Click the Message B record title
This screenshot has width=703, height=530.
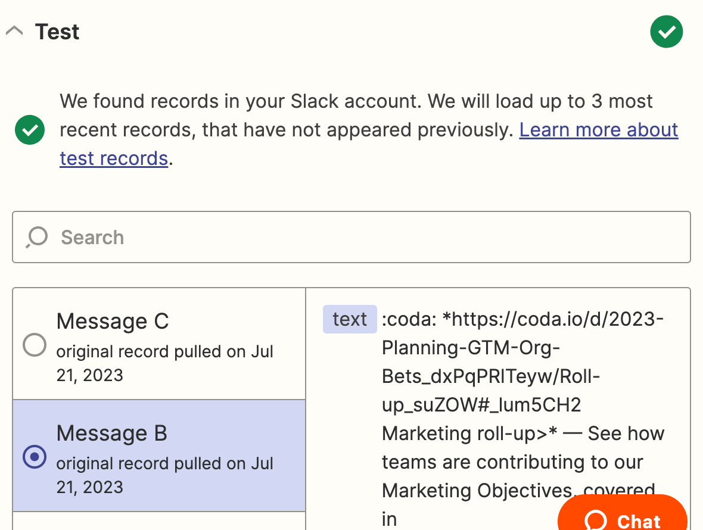(x=111, y=434)
